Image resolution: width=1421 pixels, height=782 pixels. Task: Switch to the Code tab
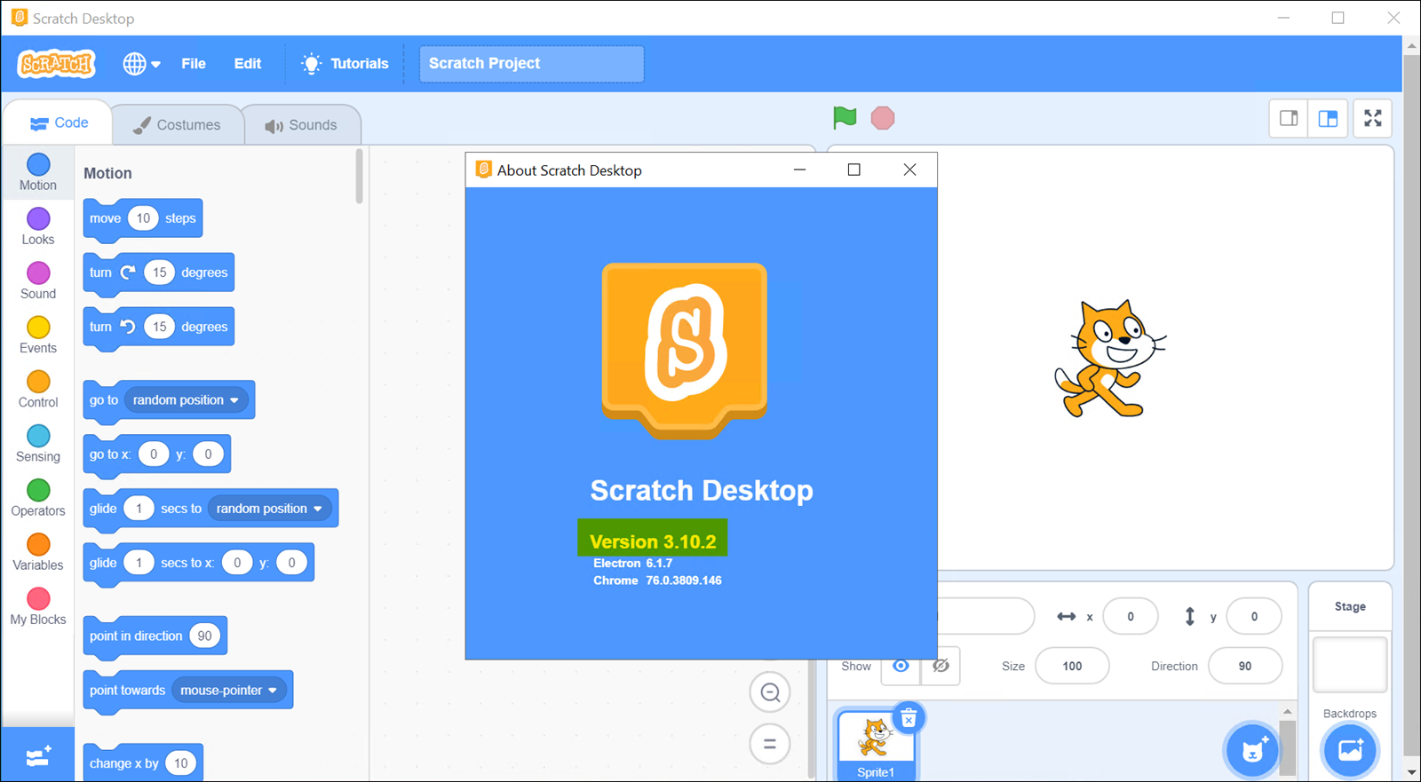[59, 123]
